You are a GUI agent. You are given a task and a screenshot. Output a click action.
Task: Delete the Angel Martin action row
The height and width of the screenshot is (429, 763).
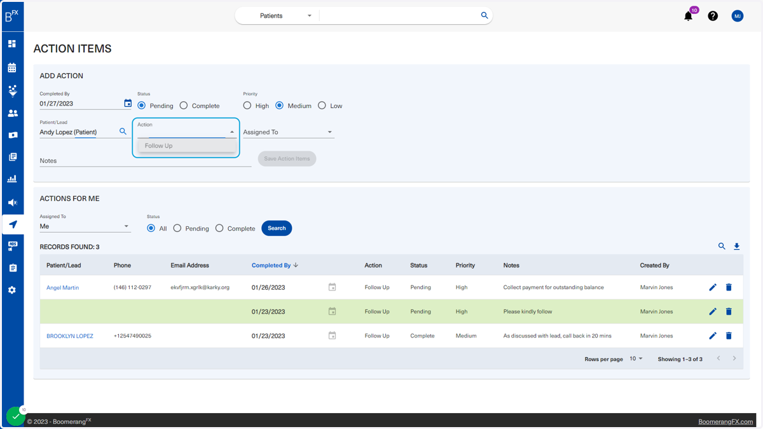point(729,287)
